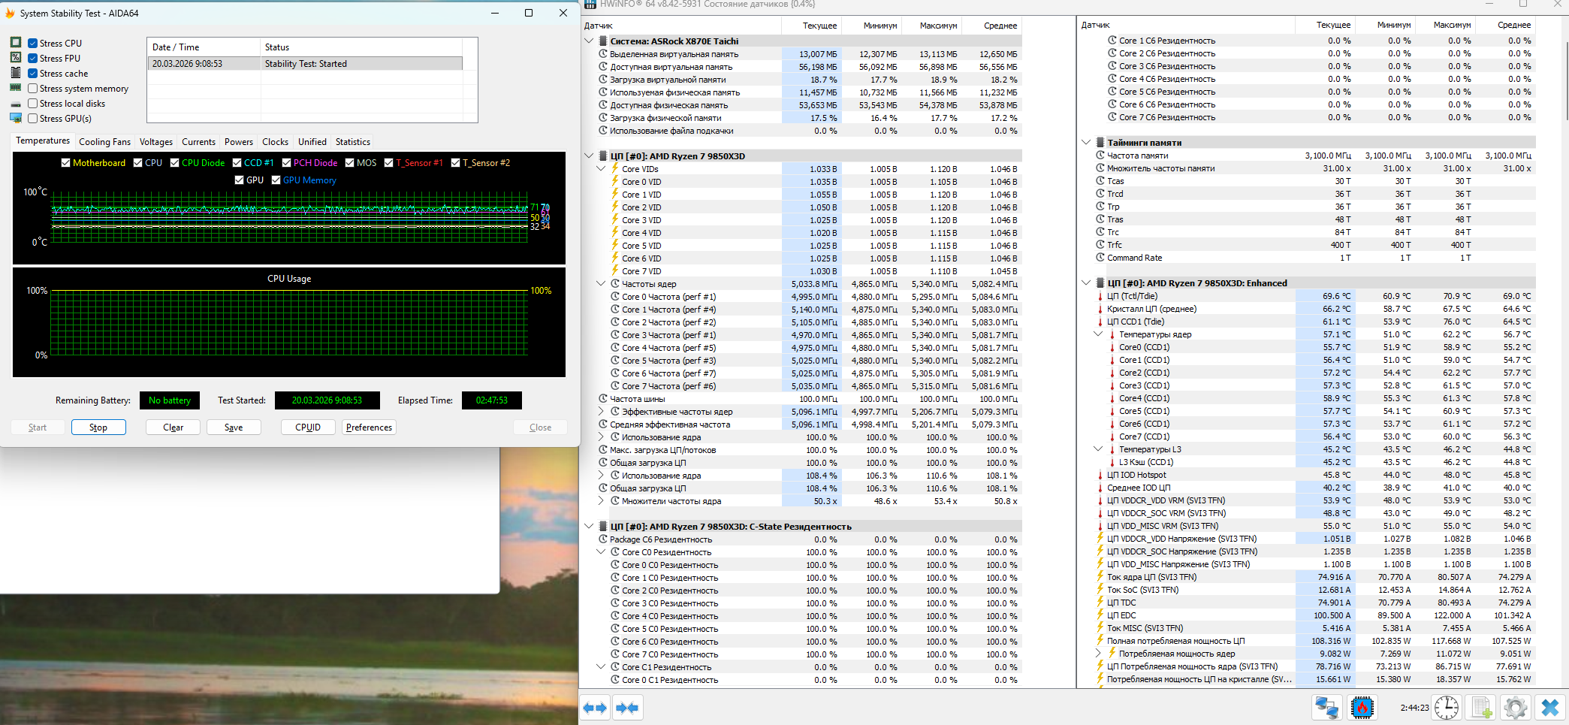Uncheck the Stress cache checkbox
The height and width of the screenshot is (725, 1569).
tap(33, 73)
